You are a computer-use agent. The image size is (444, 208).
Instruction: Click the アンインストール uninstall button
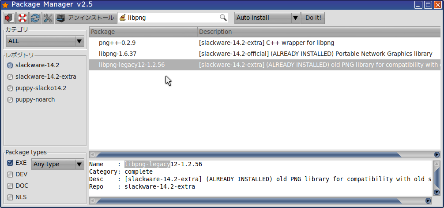(x=86, y=18)
